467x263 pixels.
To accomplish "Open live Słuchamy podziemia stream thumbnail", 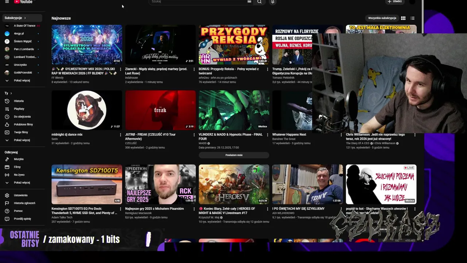I will pos(381,184).
